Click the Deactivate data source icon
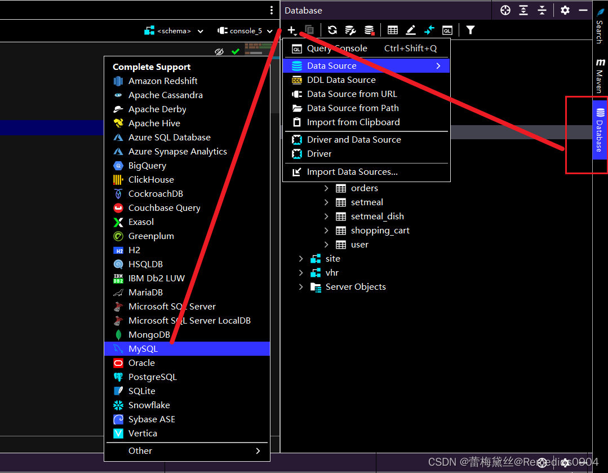The height and width of the screenshot is (473, 608). (369, 30)
